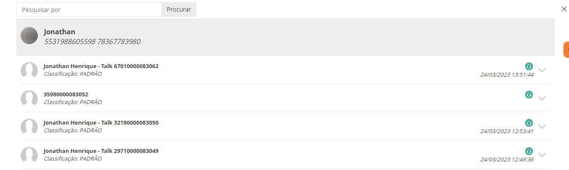Screen dimensions: 569x170
Task: Click the headset icon for Talk 29710000083049
Action: tap(529, 151)
